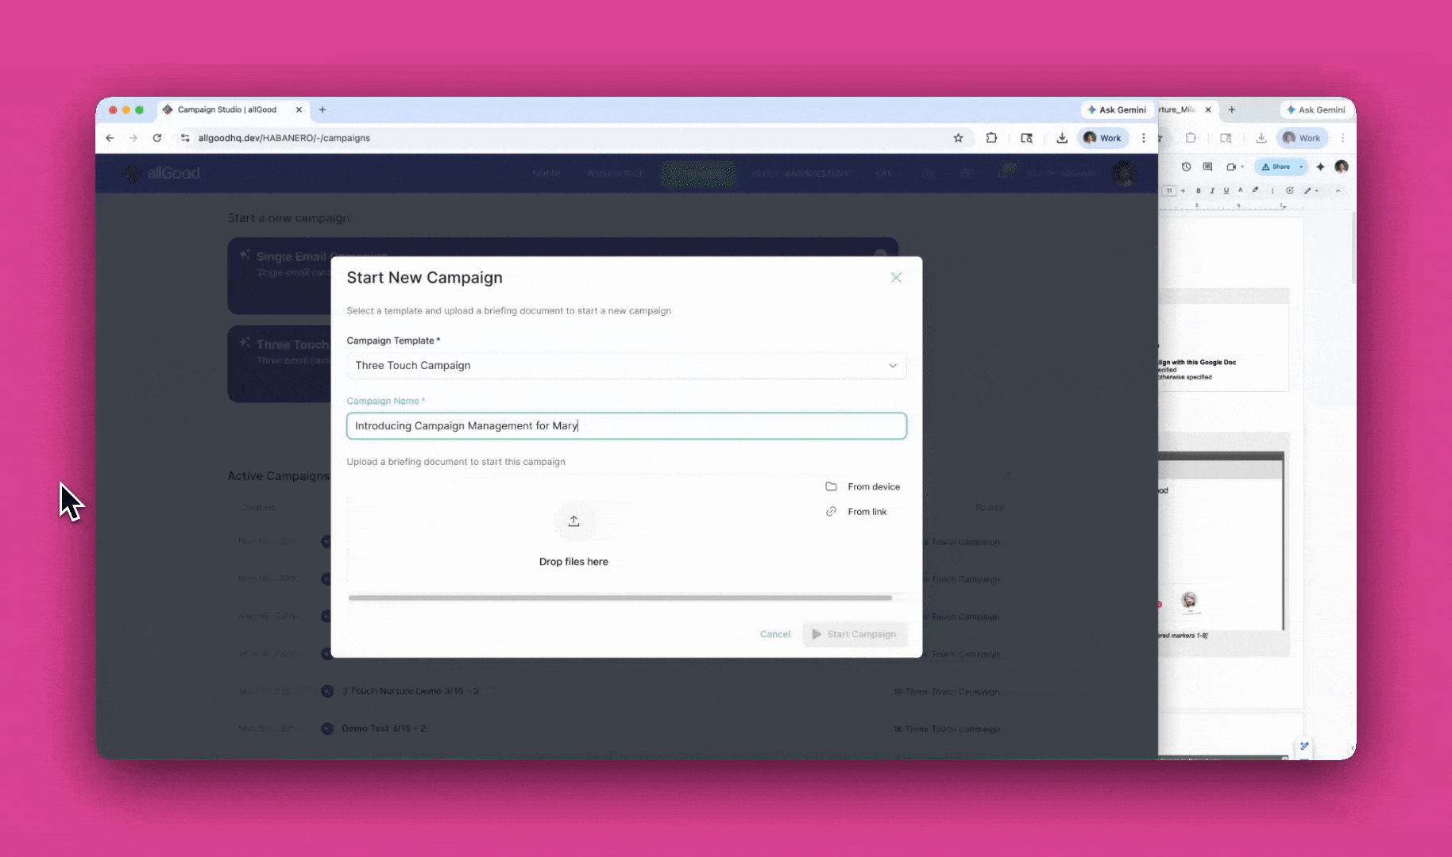This screenshot has width=1452, height=857.
Task: Close the Start New Campaign dialog
Action: click(x=896, y=278)
